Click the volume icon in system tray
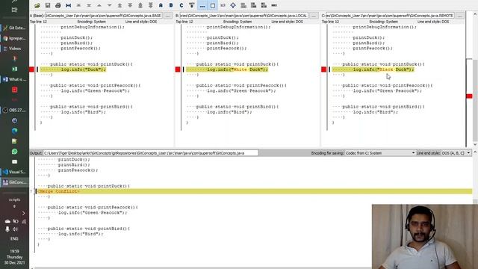 click(x=15, y=229)
